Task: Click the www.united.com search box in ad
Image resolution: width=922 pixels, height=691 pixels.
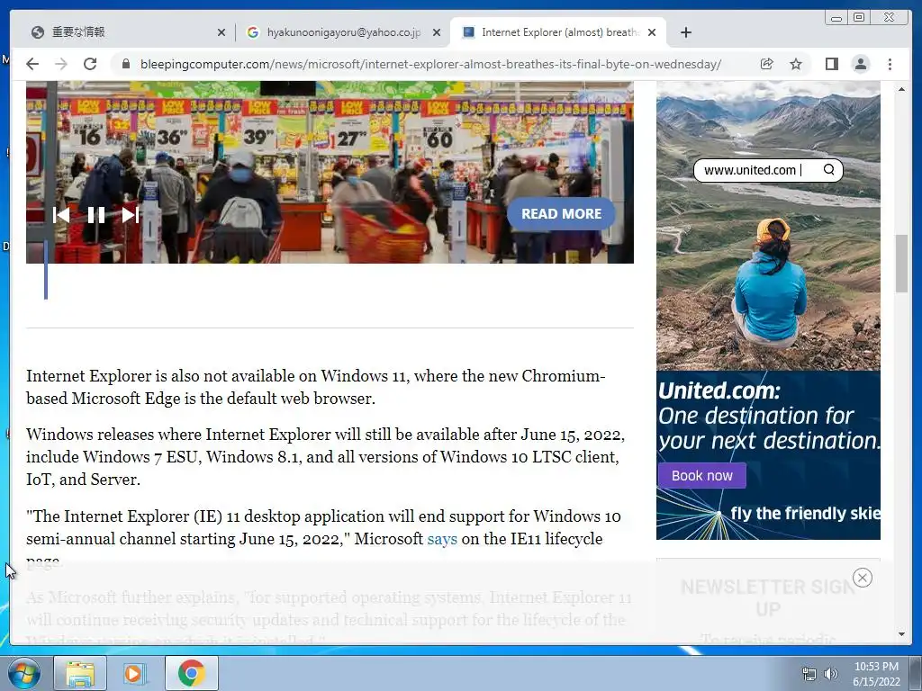Action: click(x=768, y=170)
